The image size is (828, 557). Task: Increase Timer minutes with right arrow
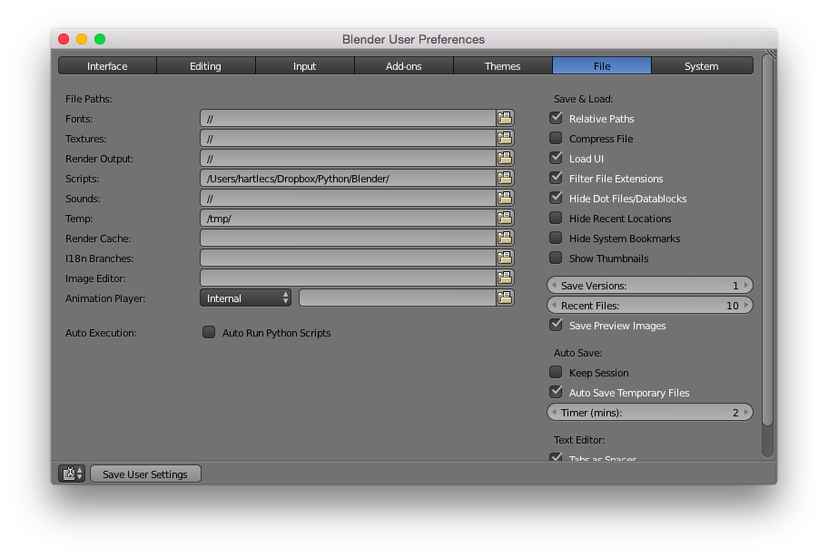click(745, 413)
